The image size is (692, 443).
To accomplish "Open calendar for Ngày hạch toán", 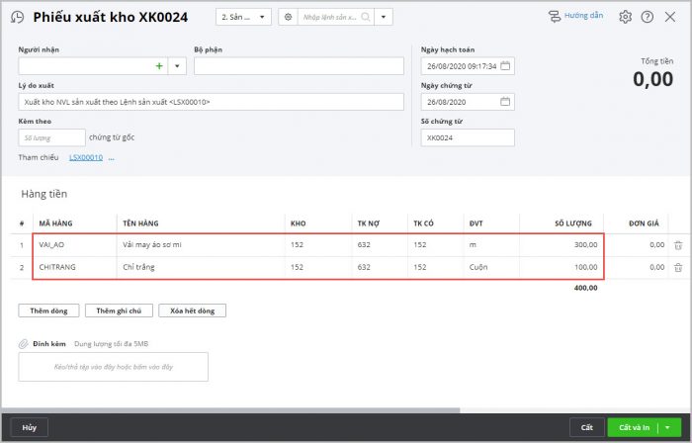I will point(505,66).
